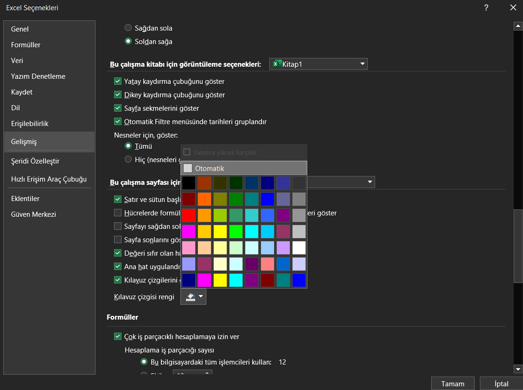Click the scrollbar up arrow
This screenshot has height=390, width=523.
pyautogui.click(x=518, y=25)
